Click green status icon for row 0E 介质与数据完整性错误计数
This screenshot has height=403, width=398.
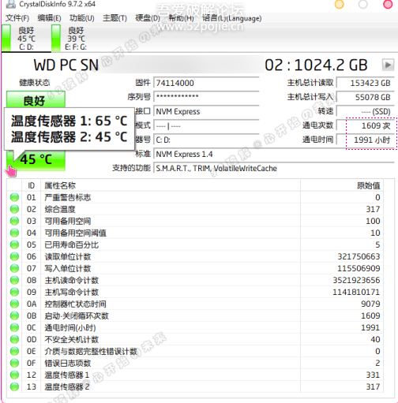pyautogui.click(x=14, y=351)
